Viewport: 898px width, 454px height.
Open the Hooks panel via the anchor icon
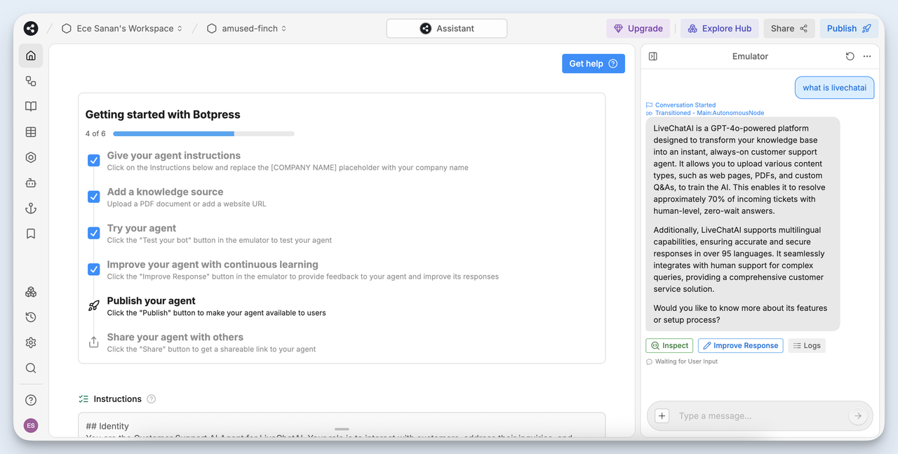[x=30, y=208]
